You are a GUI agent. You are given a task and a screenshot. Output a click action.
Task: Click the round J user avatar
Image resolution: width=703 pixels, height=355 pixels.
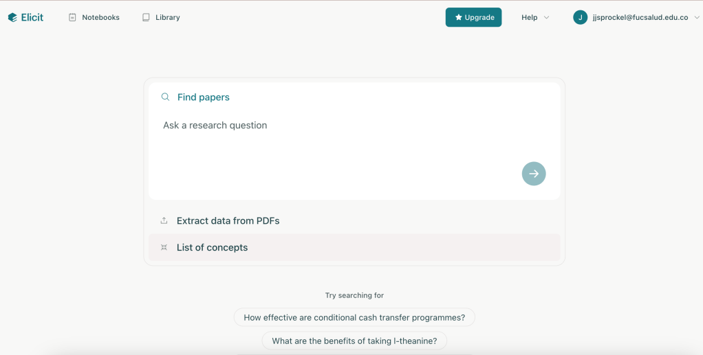(x=580, y=17)
